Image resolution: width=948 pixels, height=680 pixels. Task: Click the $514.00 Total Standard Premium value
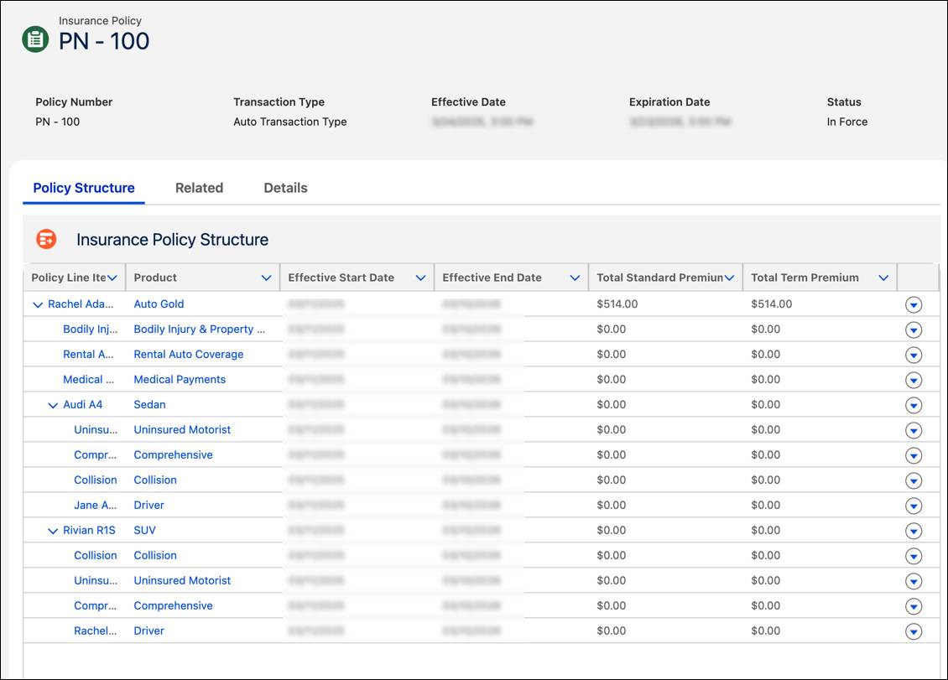(x=617, y=304)
